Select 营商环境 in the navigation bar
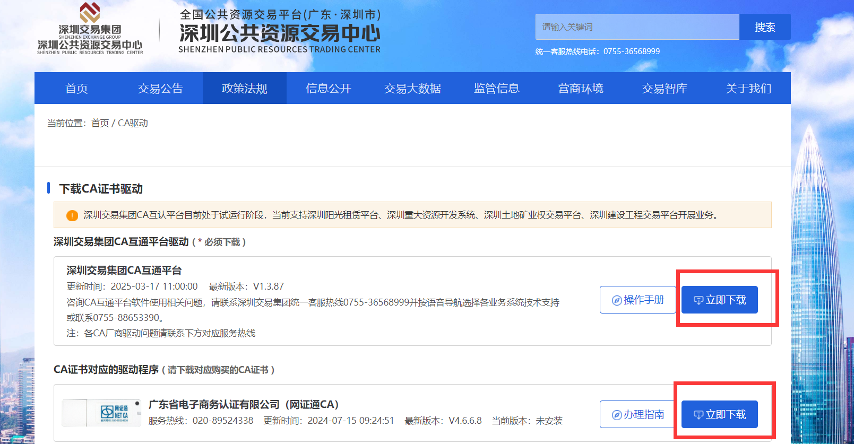 click(580, 89)
